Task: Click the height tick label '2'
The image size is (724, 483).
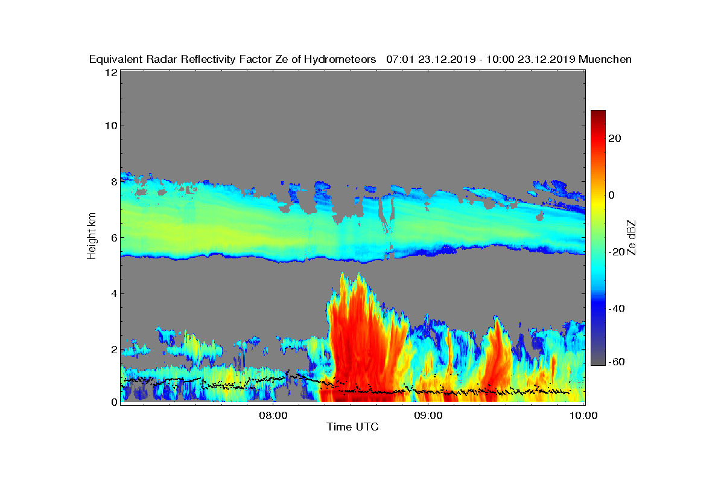Action: pos(113,350)
